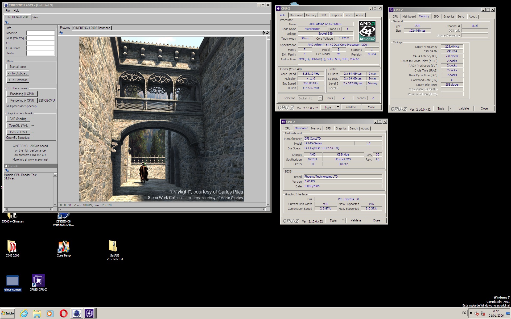511x319 pixels.
Task: Click Validate in the Mainboard tab window
Action: click(x=356, y=220)
